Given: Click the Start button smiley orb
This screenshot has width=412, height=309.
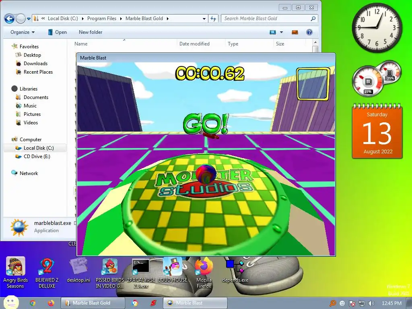Looking at the screenshot, I should click(11, 302).
